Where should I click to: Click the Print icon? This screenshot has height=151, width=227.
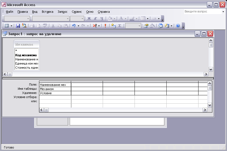[32, 26]
